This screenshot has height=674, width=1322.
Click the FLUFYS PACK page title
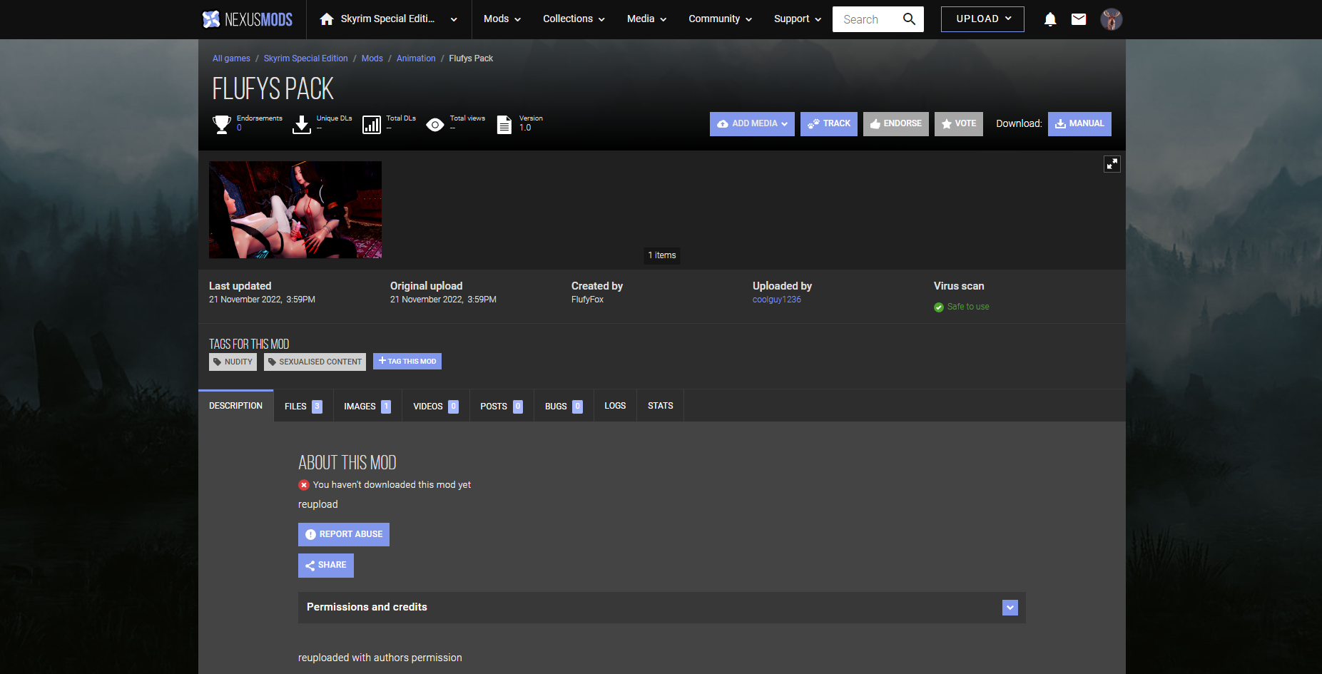(273, 89)
